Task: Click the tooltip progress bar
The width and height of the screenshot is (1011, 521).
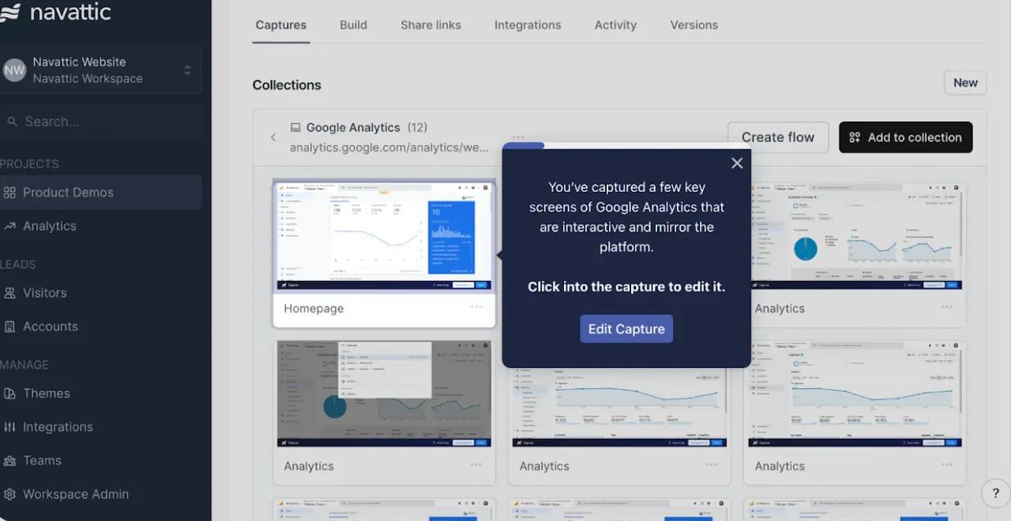Action: pyautogui.click(x=626, y=146)
